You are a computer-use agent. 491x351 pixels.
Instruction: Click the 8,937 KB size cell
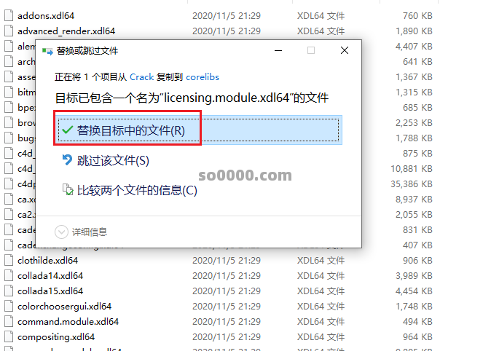[x=414, y=199]
